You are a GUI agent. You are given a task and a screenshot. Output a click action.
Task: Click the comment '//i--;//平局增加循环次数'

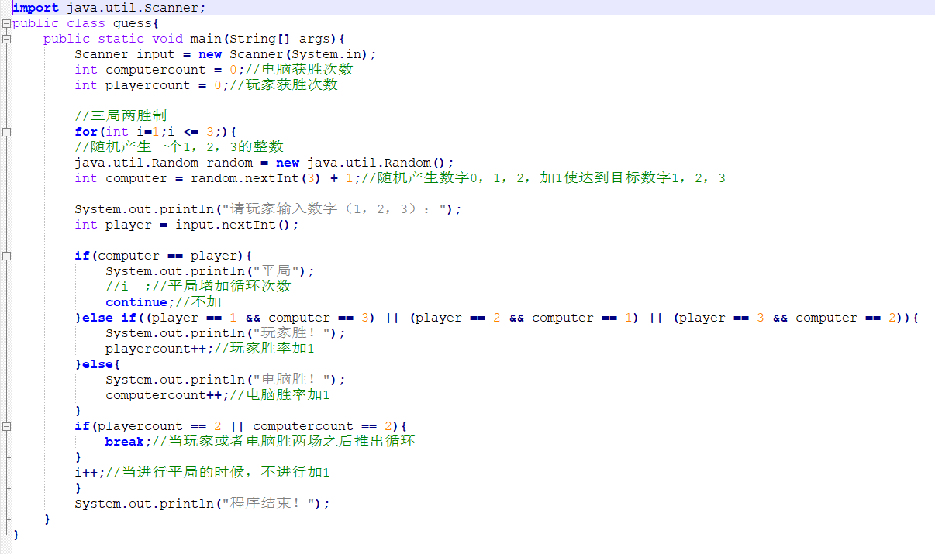pos(198,287)
